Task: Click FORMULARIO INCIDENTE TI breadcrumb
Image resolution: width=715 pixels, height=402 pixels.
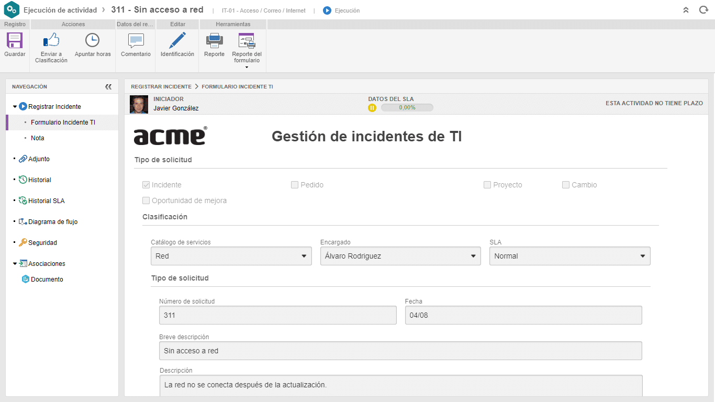Action: coord(237,87)
